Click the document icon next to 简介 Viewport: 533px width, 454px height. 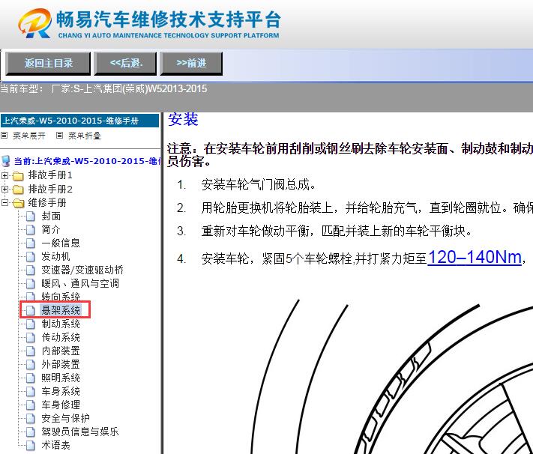pos(30,230)
